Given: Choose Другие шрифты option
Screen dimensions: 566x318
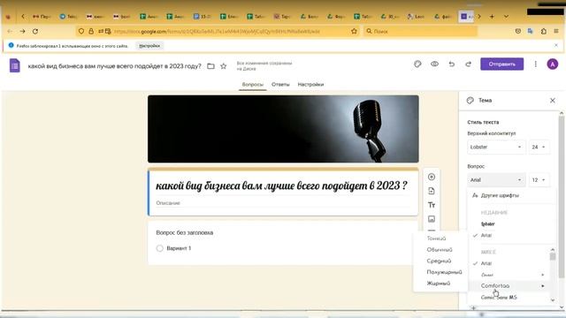Looking at the screenshot, I should coord(500,195).
